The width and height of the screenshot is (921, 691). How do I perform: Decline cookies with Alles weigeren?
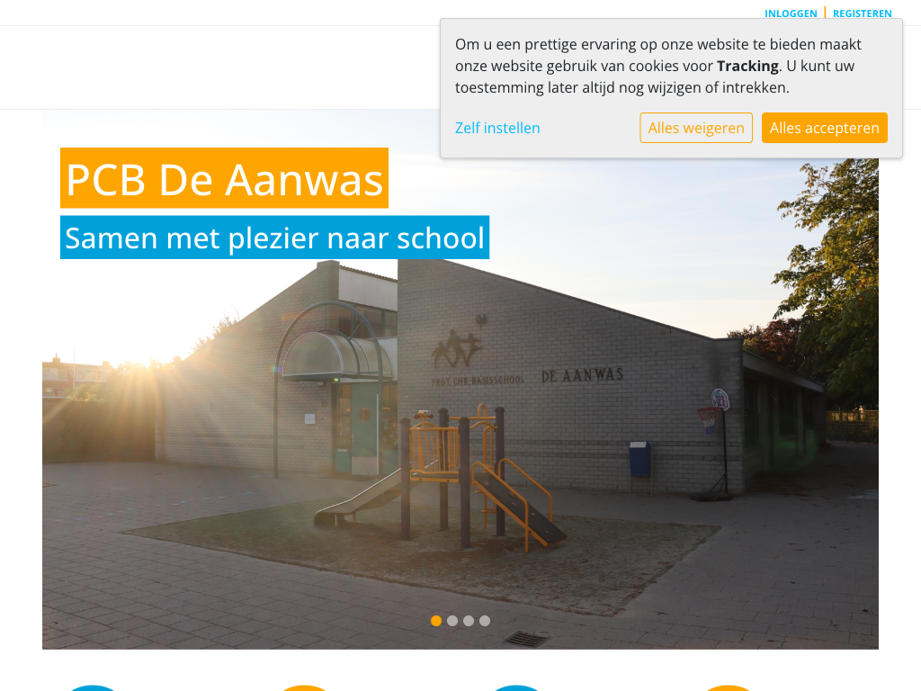696,128
